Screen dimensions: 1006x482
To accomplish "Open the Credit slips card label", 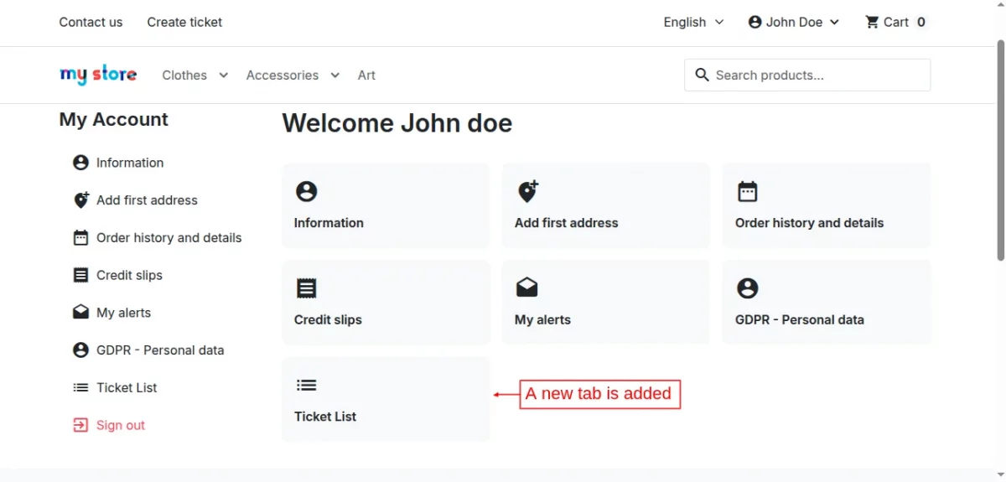I will pos(328,319).
